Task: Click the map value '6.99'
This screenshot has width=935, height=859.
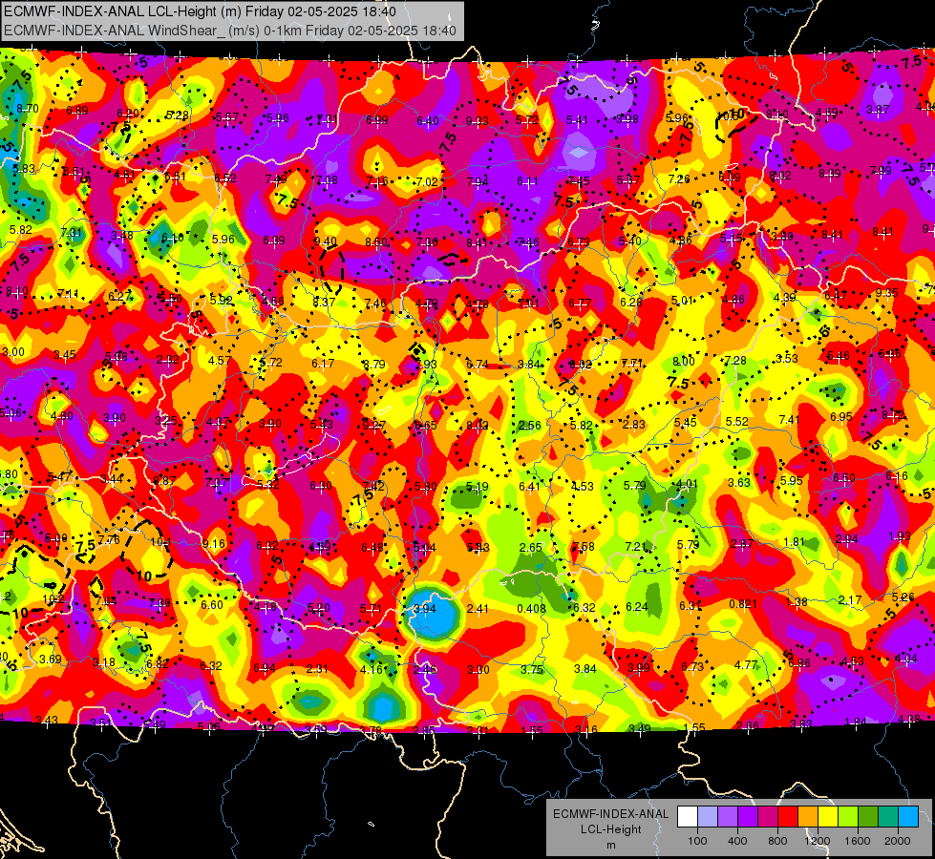Action: pos(377,120)
